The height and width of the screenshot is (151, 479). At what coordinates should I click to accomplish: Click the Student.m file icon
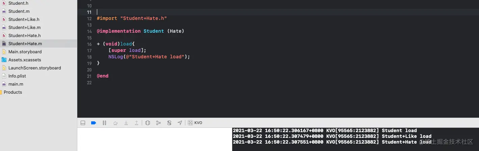click(x=4, y=11)
